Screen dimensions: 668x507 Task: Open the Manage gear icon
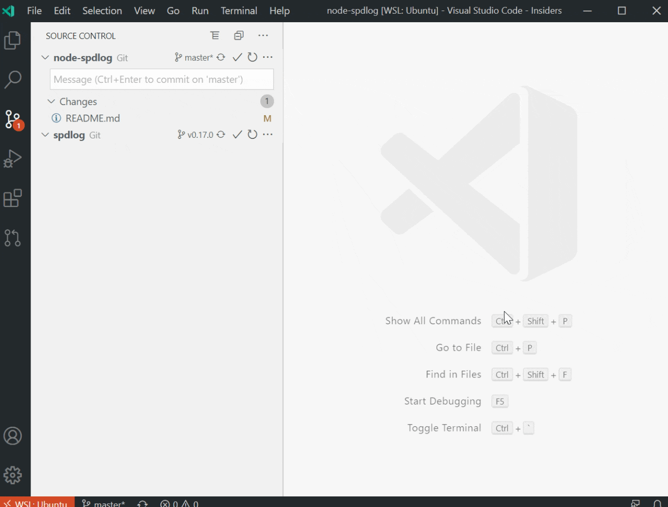pyautogui.click(x=13, y=475)
